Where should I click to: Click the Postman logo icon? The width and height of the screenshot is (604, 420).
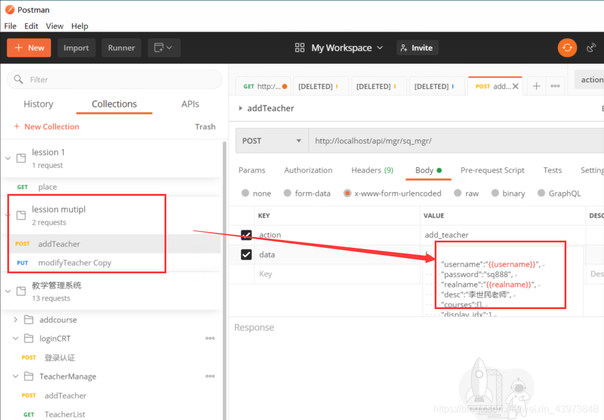tap(10, 10)
